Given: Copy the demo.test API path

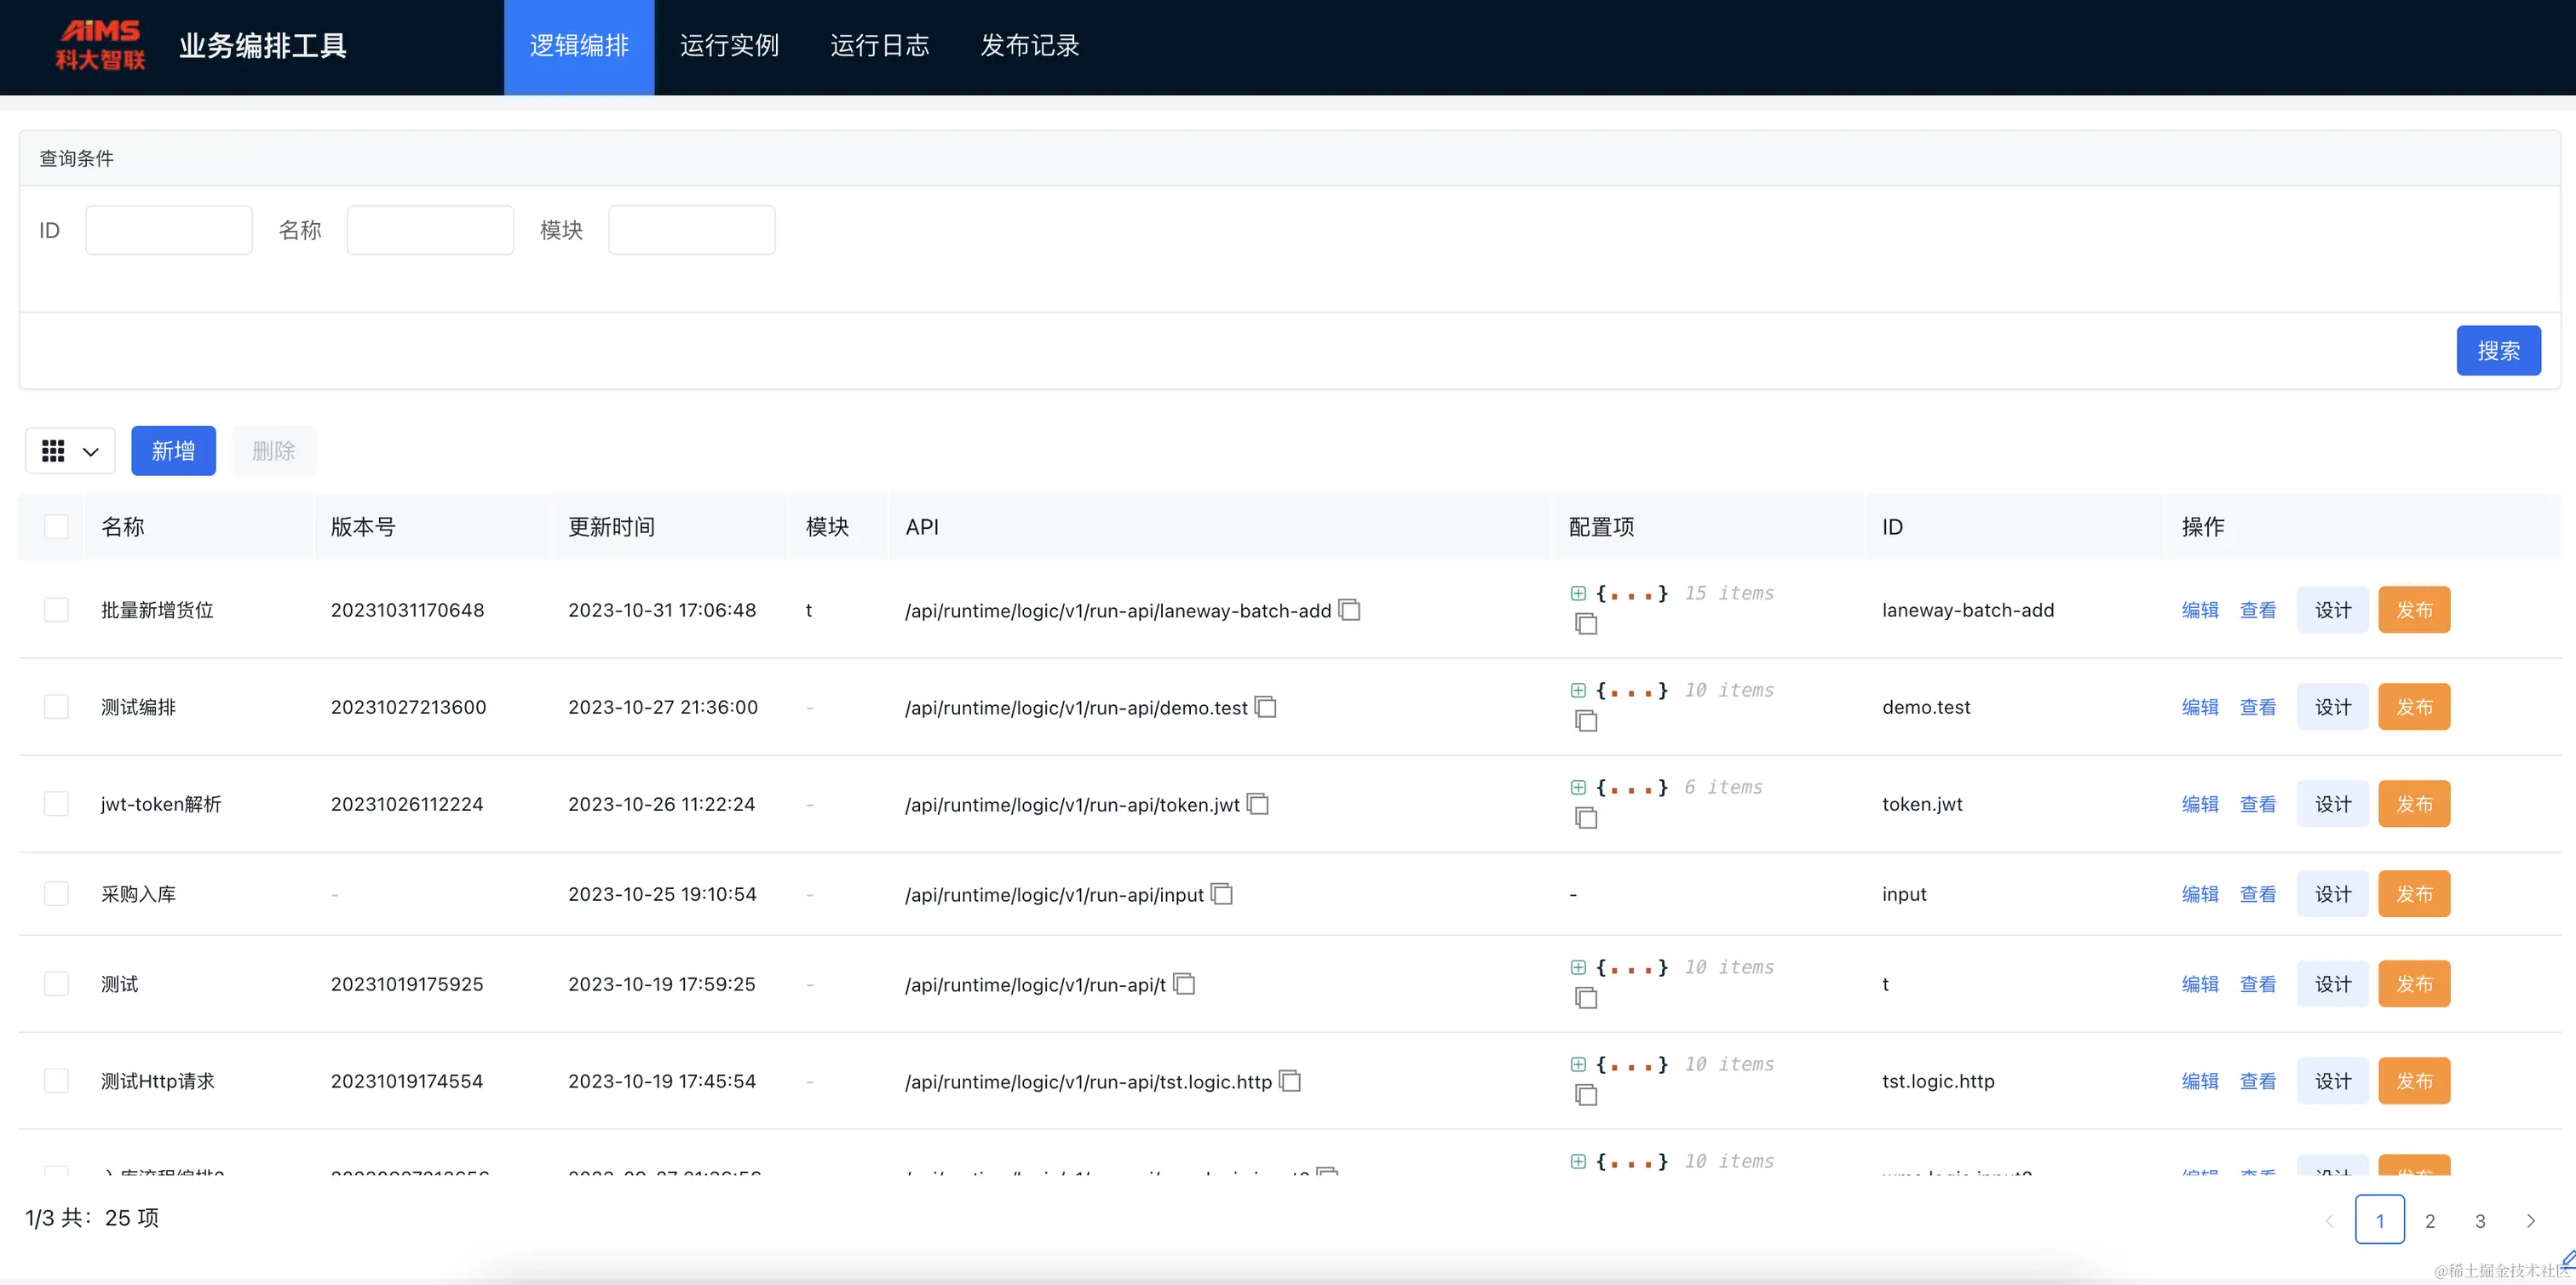Looking at the screenshot, I should [1266, 706].
